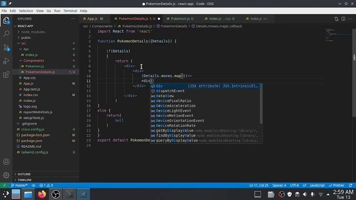Image resolution: width=356 pixels, height=200 pixels.
Task: Click the Components breadcrumb segment
Action: click(102, 26)
